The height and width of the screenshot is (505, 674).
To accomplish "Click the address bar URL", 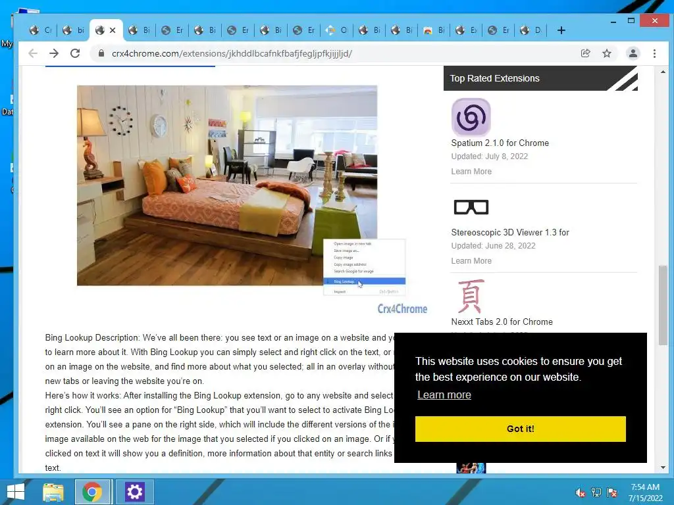I will [232, 54].
